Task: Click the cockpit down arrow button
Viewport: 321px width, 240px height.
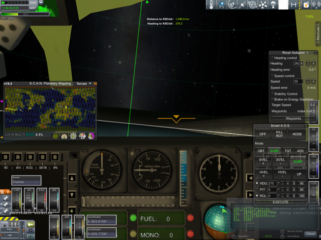Action: tap(72, 194)
